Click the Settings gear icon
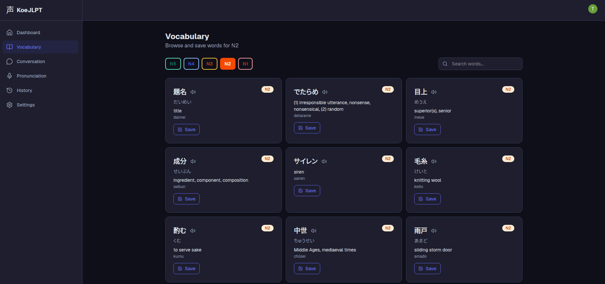The width and height of the screenshot is (605, 284). (x=10, y=105)
